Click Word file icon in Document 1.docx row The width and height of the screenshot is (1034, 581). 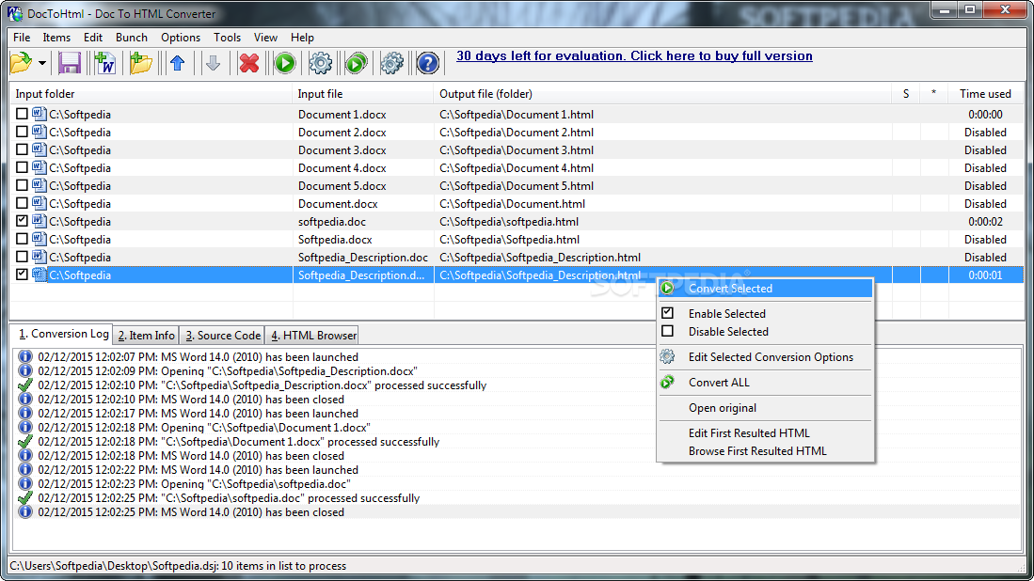pyautogui.click(x=39, y=114)
